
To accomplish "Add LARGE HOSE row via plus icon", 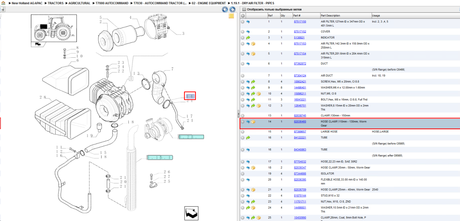I will tap(242, 132).
